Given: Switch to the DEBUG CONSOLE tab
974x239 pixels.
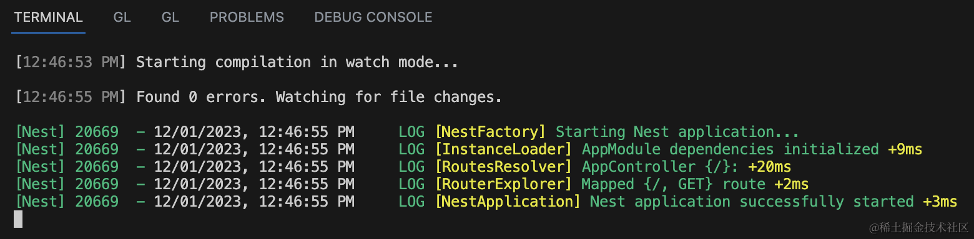Looking at the screenshot, I should [x=373, y=17].
